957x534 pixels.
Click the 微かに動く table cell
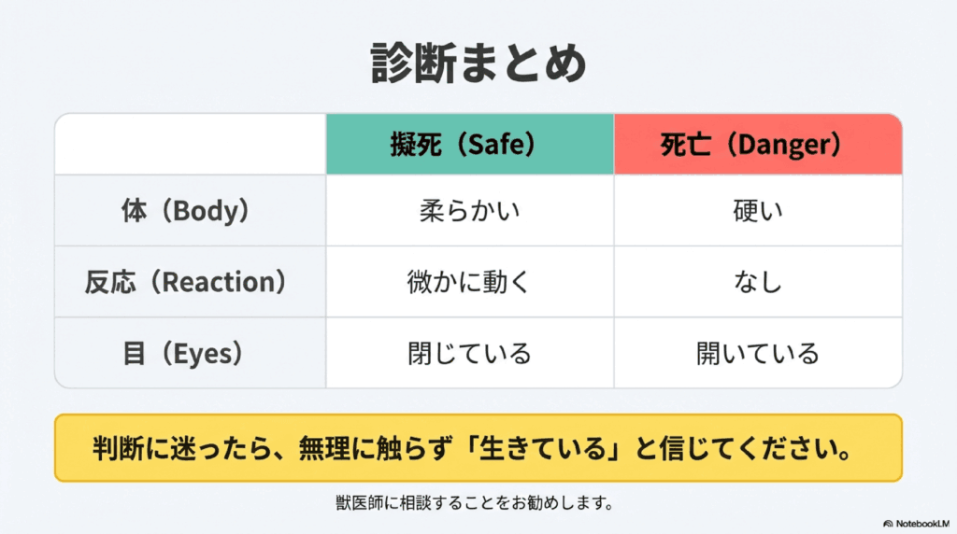(469, 282)
